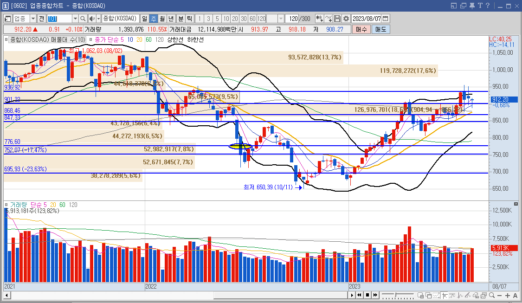Open the custom interval dropdown
The width and height of the screenshot is (522, 303).
(281, 19)
